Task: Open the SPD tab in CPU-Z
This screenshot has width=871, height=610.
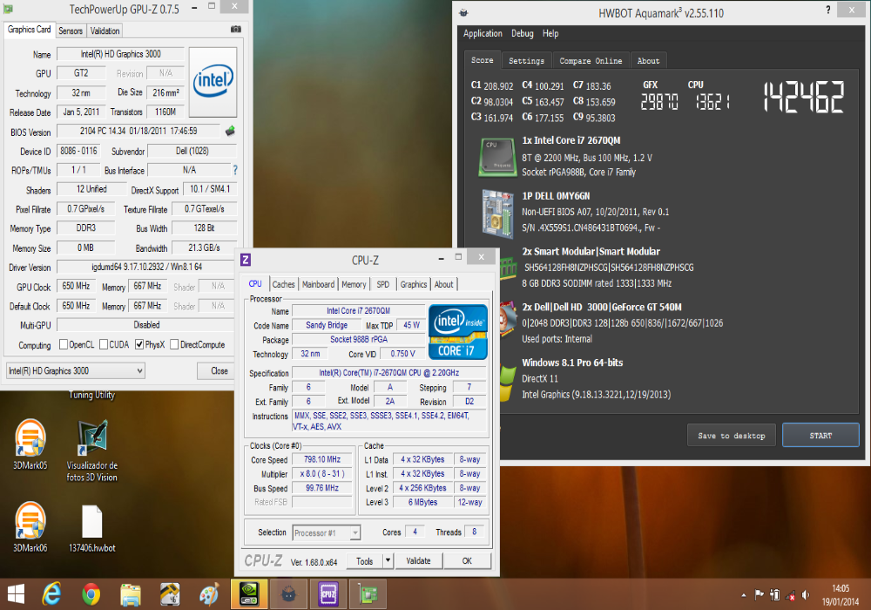Action: coord(383,284)
